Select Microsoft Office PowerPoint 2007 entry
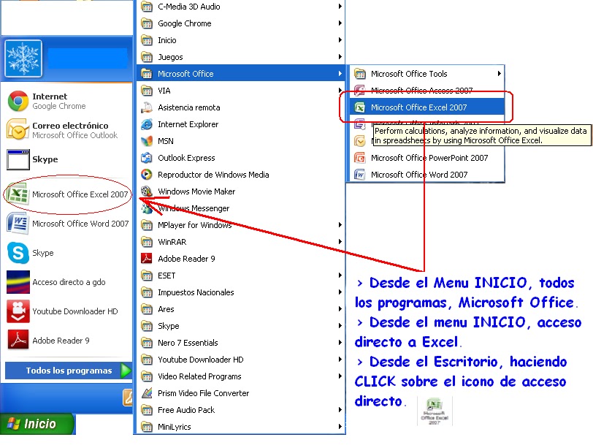593x448 pixels. (x=429, y=158)
